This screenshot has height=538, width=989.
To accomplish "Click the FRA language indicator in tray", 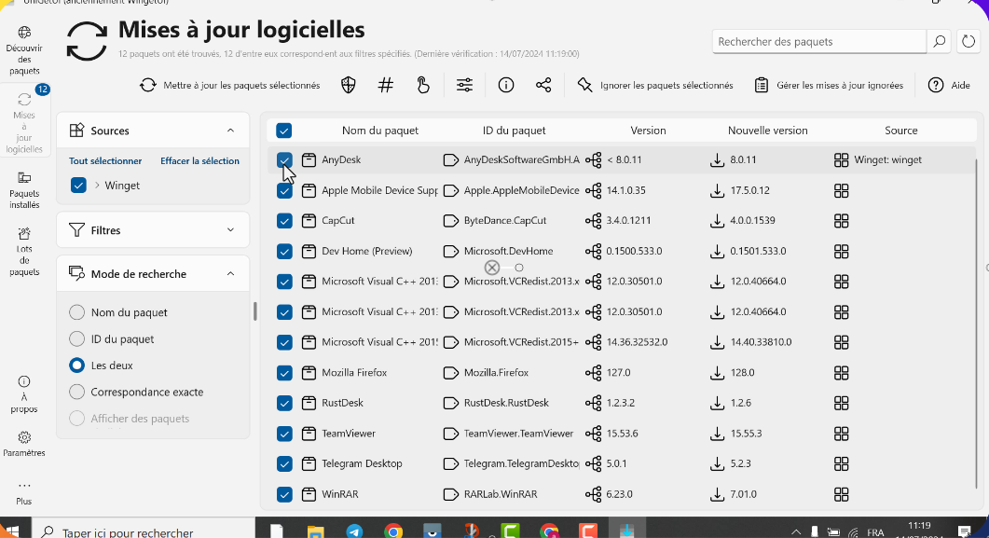I will tap(875, 532).
